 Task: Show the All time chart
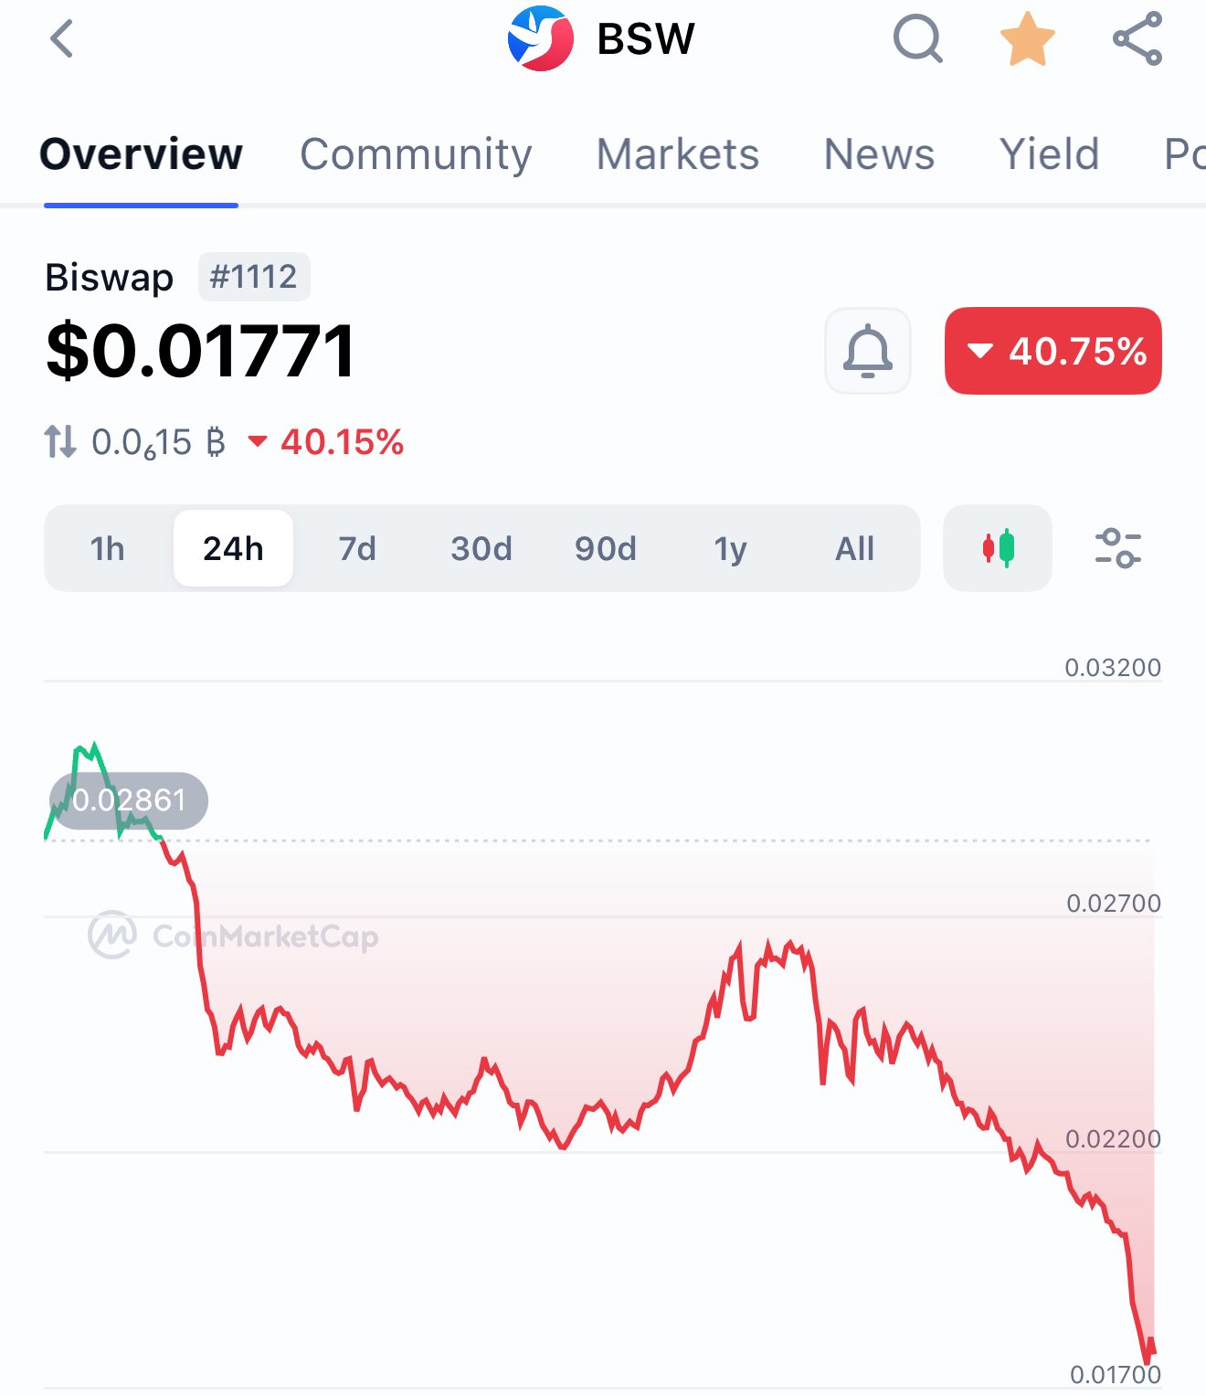coord(854,548)
